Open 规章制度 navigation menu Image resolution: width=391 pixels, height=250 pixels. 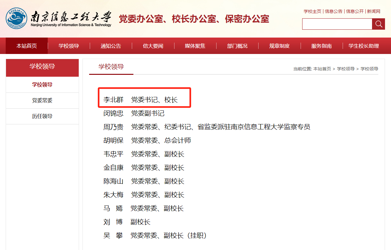tap(279, 46)
